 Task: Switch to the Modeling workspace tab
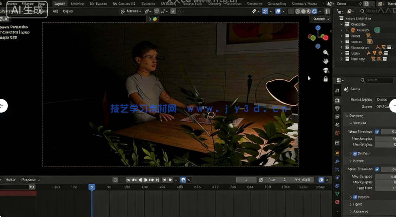(77, 3)
